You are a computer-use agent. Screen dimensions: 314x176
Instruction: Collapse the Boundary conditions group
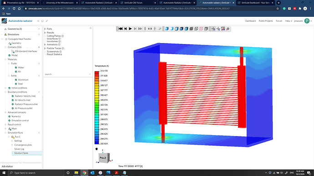pos(5,92)
